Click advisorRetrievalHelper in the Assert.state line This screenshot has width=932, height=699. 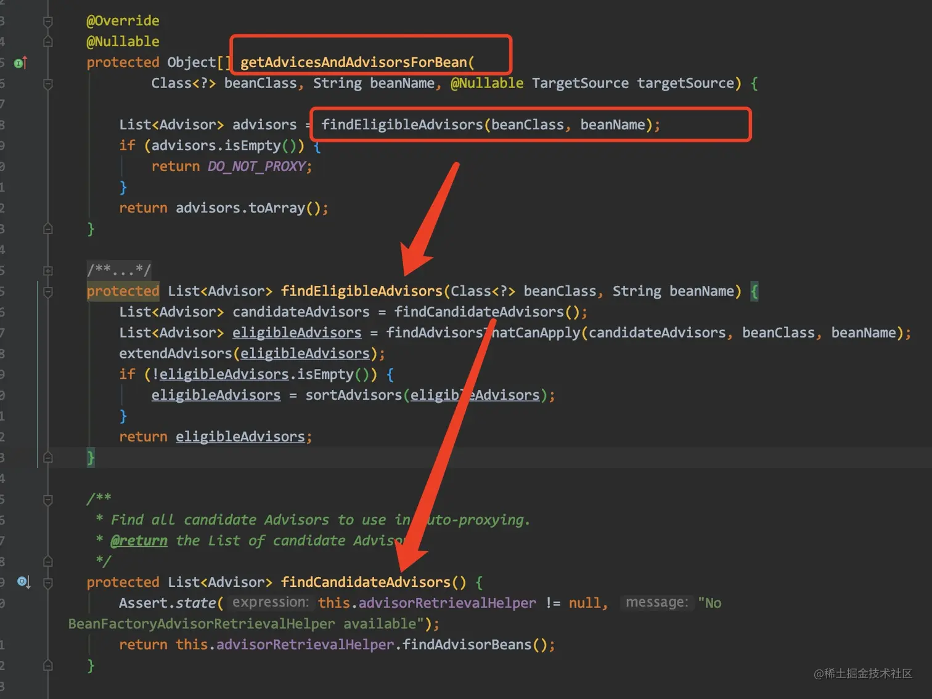[x=447, y=603]
